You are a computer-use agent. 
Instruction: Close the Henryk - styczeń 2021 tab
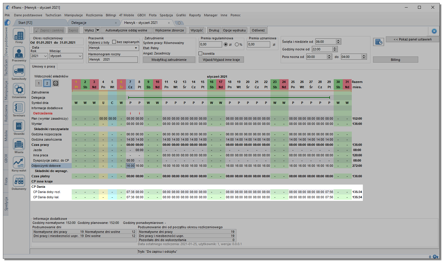169,23
